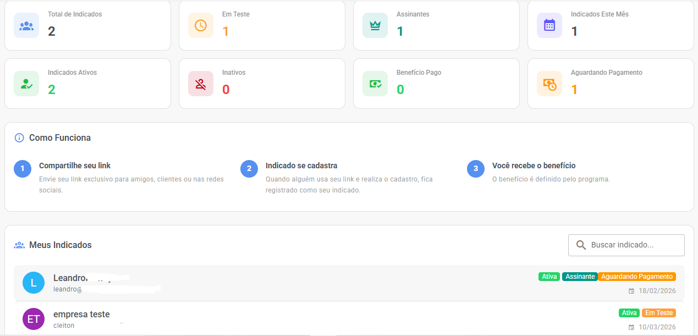
Task: Focus the Buscar indicado search field
Action: [633, 245]
